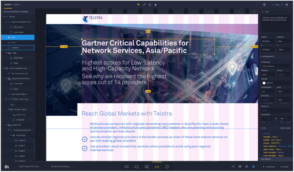Collapse the Appearance section

click(261, 56)
